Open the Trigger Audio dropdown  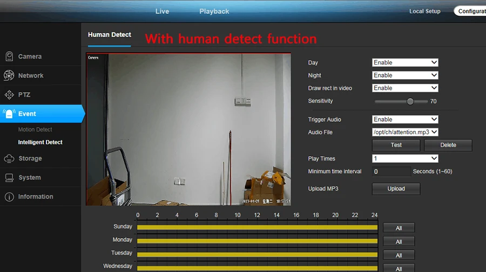[405, 120]
